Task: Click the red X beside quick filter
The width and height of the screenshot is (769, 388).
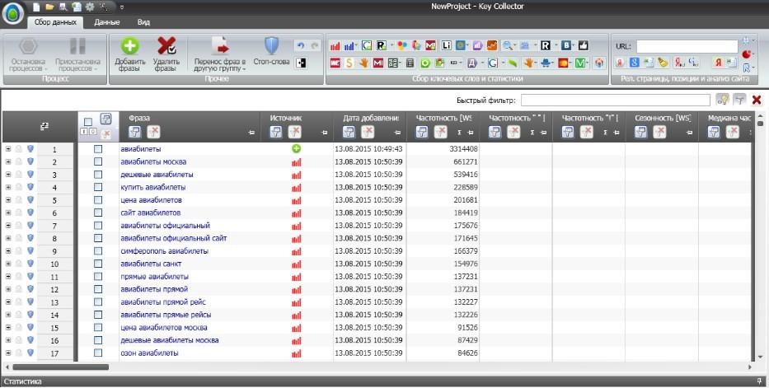Action: click(x=756, y=100)
